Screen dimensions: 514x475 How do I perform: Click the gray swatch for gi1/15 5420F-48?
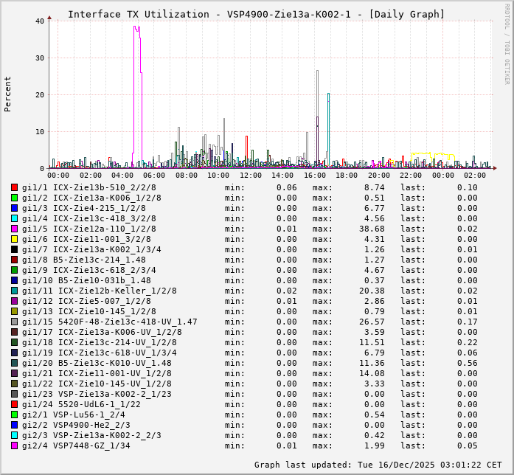click(14, 322)
